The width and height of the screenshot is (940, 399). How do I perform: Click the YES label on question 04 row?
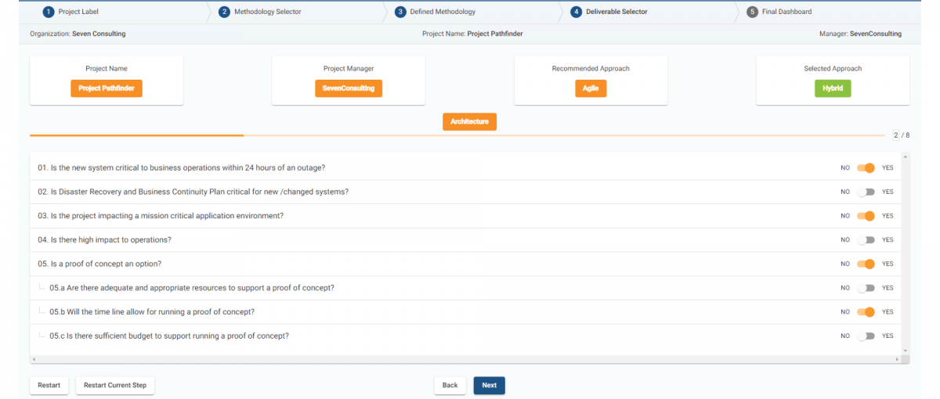coord(888,240)
